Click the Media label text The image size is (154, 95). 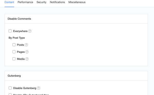tap(21, 59)
